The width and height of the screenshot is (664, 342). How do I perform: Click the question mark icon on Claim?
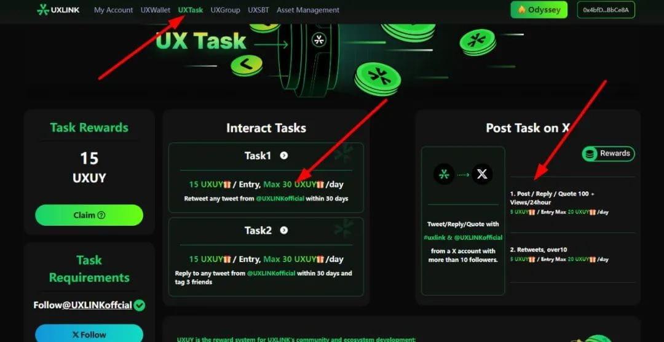(101, 215)
